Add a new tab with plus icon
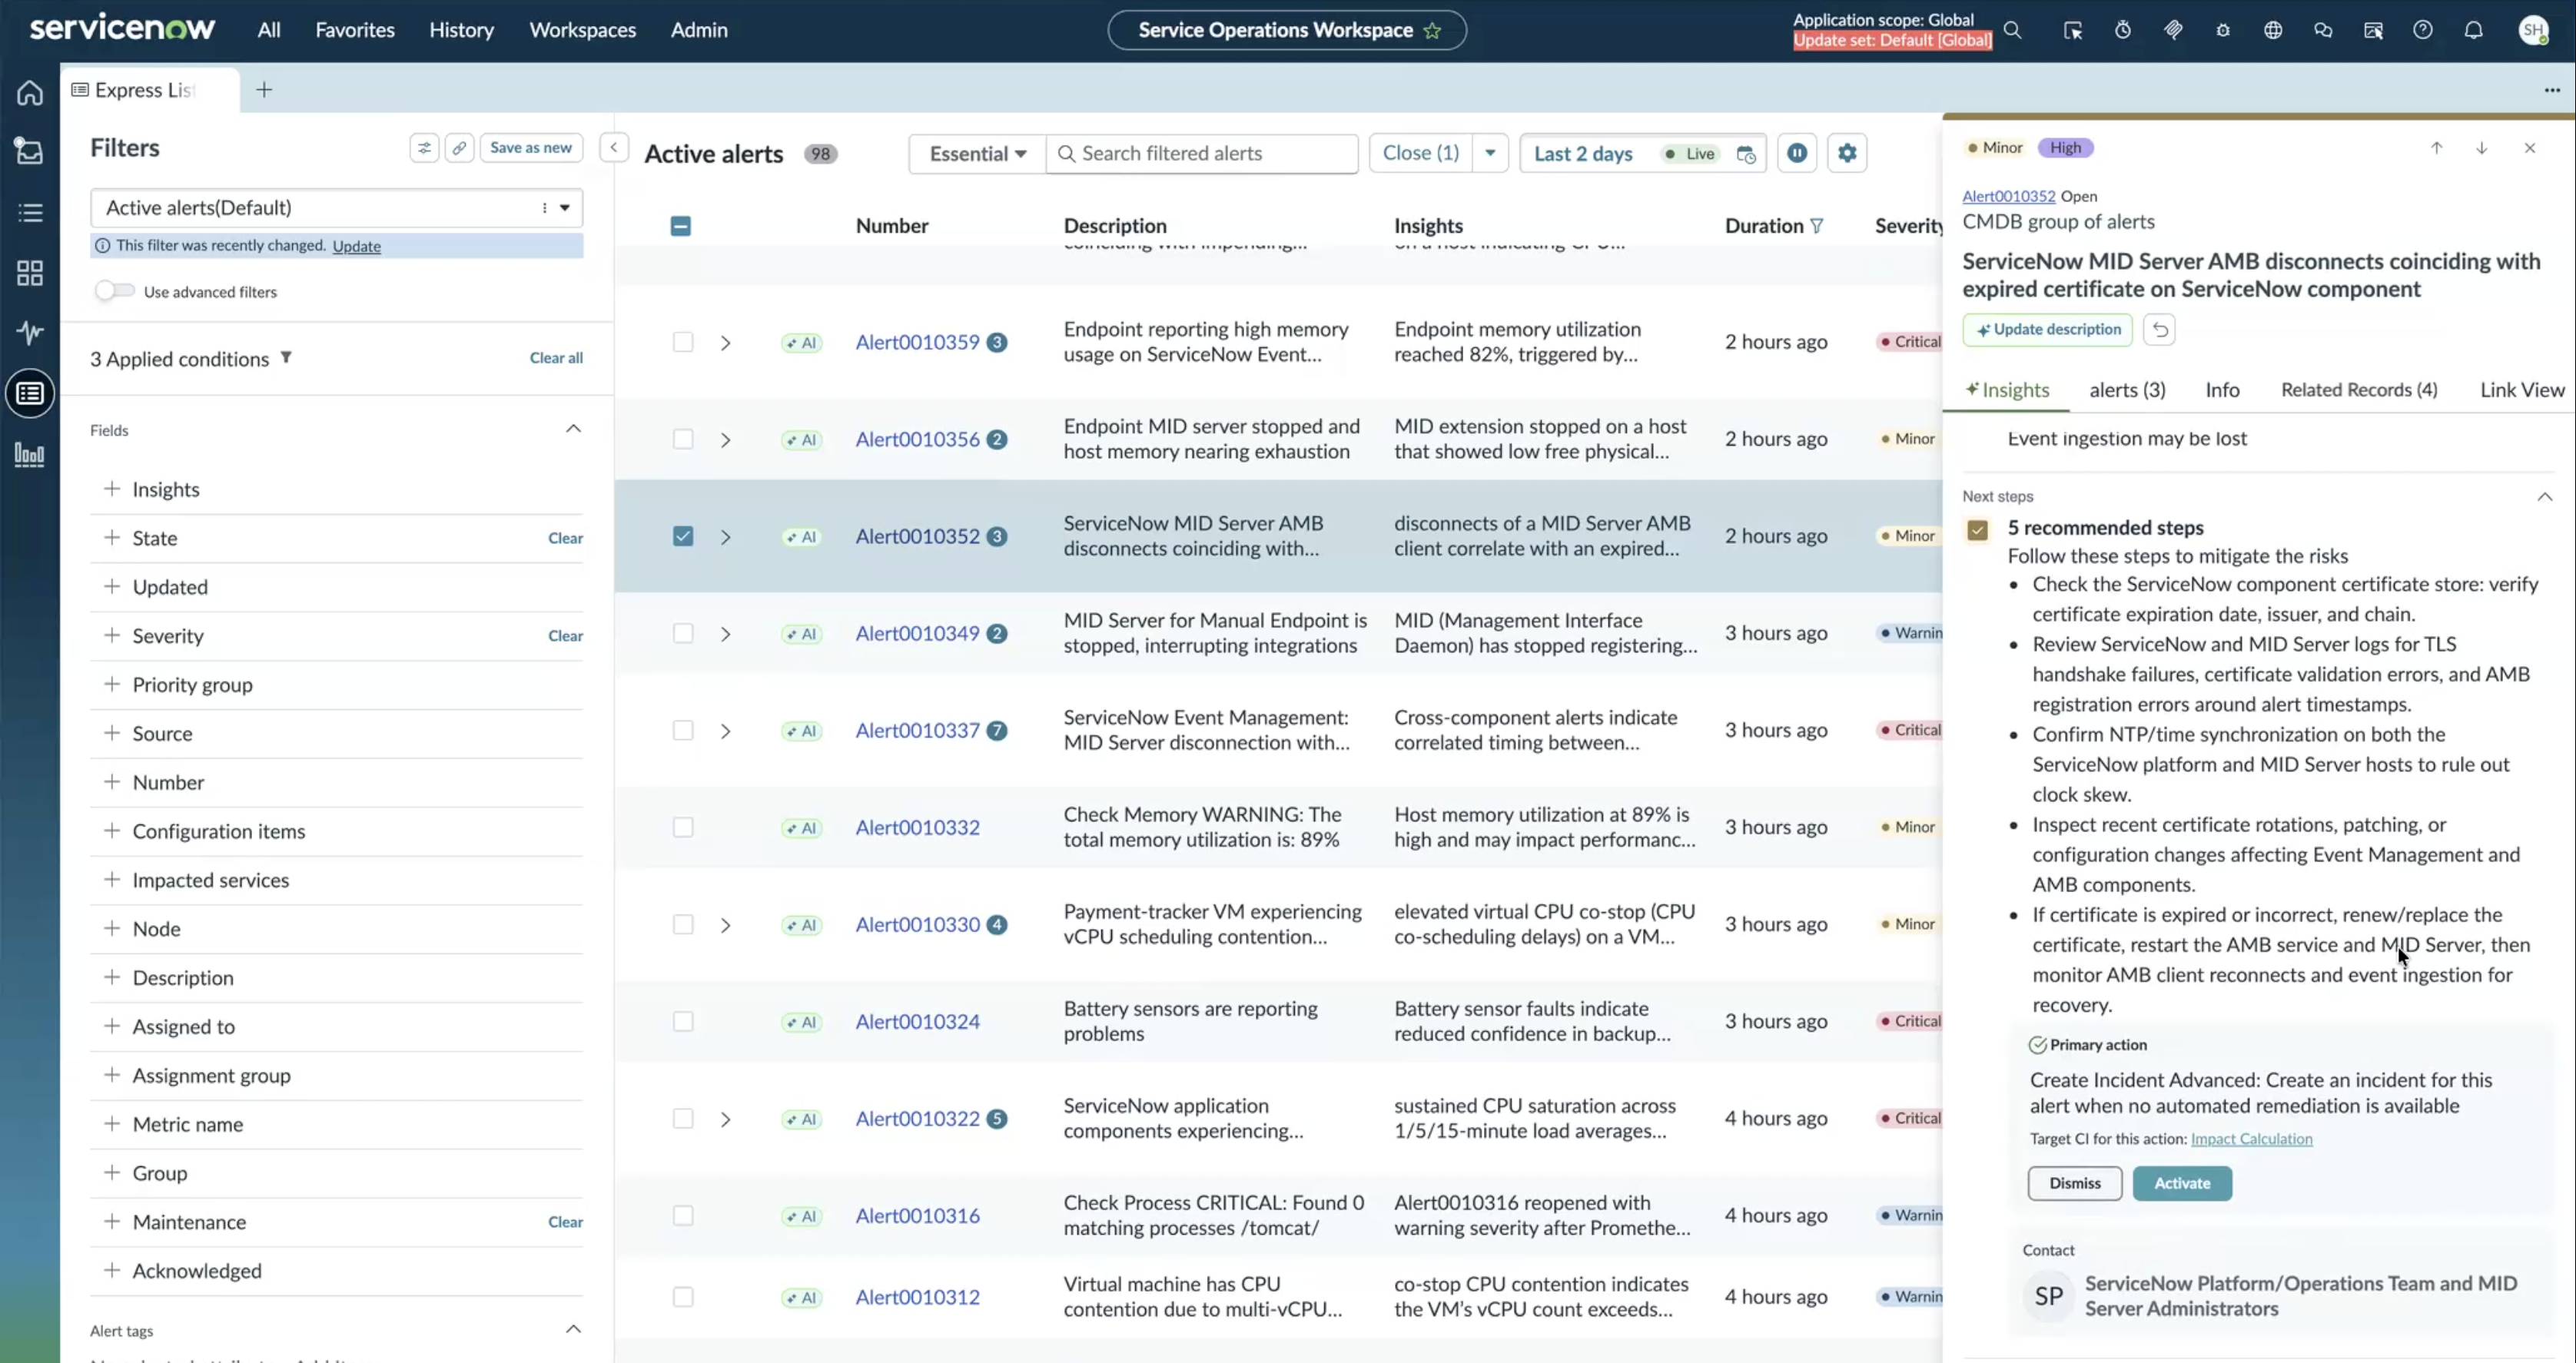 264,90
